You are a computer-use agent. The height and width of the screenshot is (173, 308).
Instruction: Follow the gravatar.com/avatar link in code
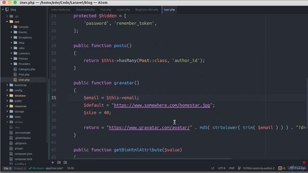click(149, 128)
